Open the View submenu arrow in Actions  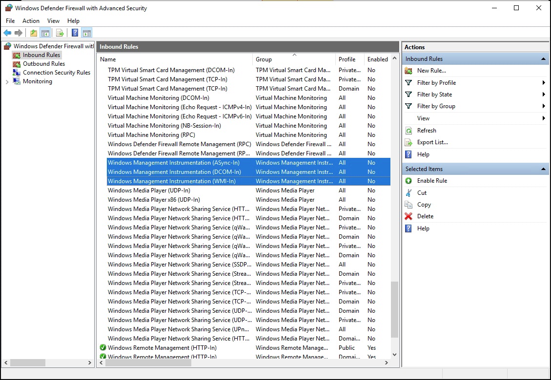pos(544,118)
